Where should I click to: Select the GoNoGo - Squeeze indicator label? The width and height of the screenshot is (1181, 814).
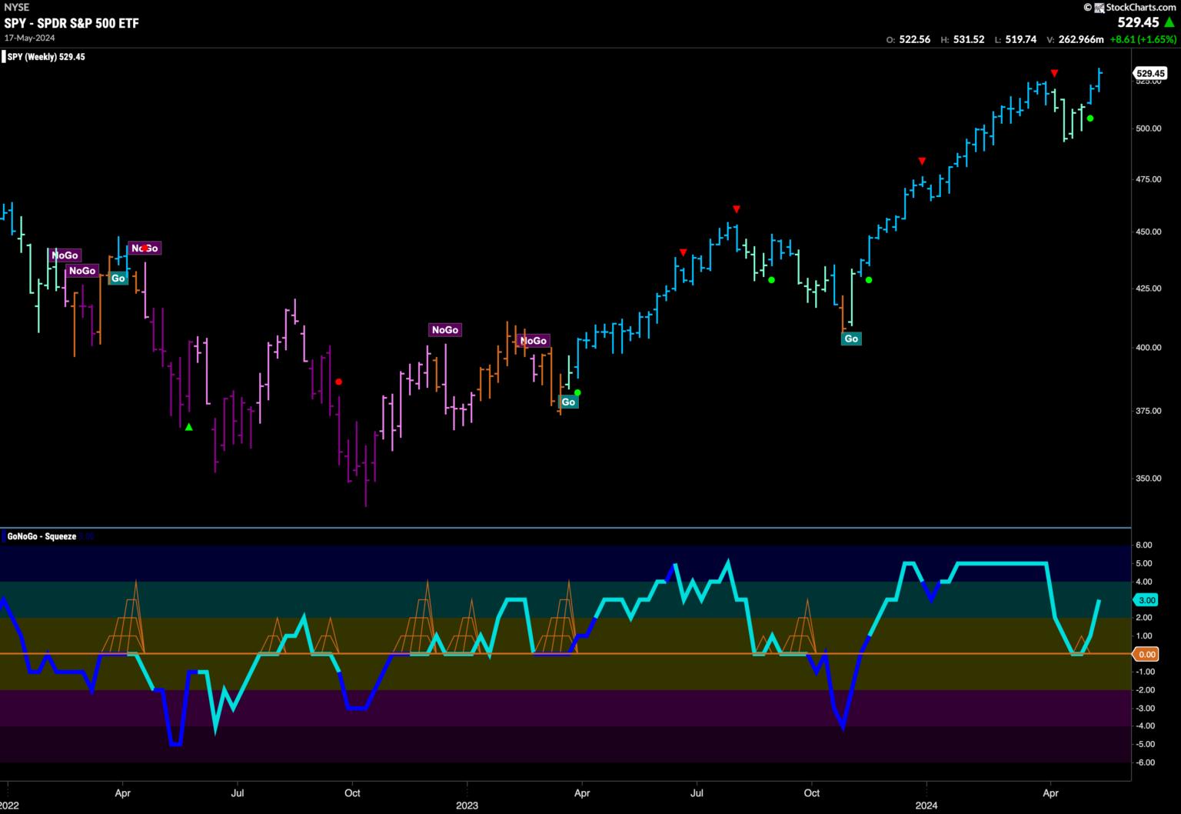click(42, 536)
